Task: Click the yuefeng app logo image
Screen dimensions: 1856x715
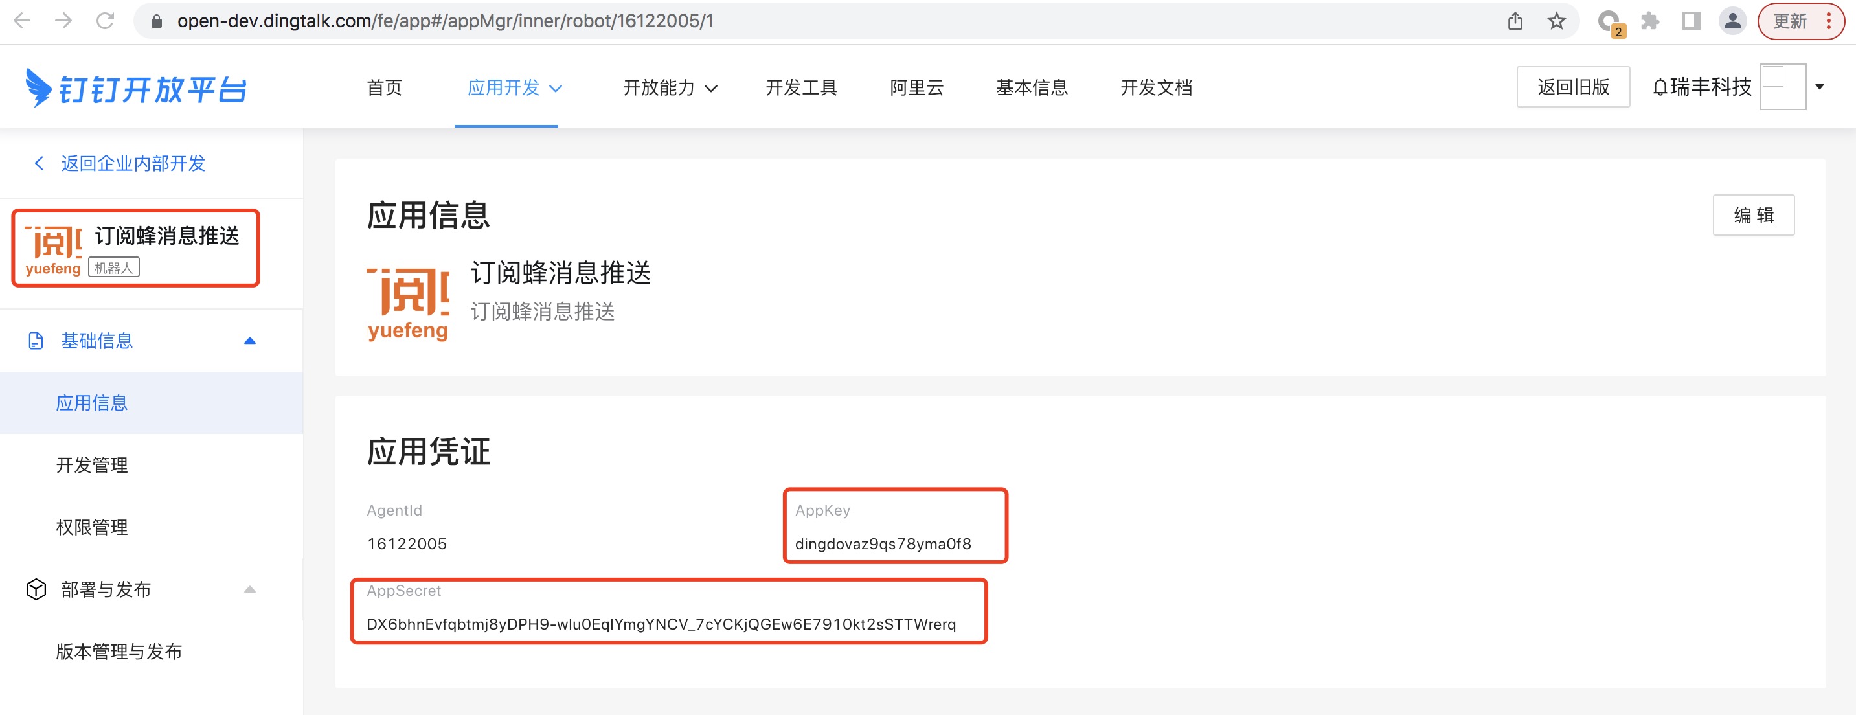Action: pos(408,302)
